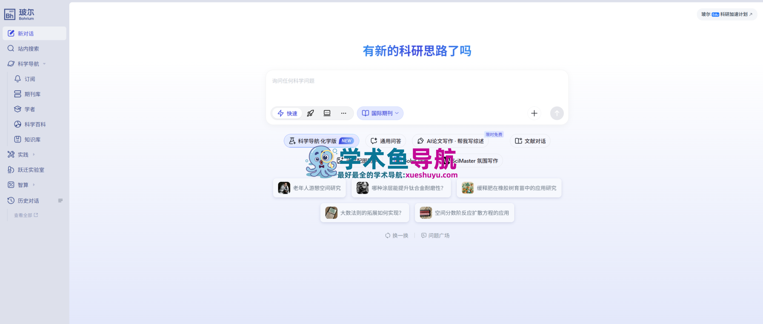Select AI论文写作·帮我写综述 chip
763x324 pixels.
tap(450, 141)
